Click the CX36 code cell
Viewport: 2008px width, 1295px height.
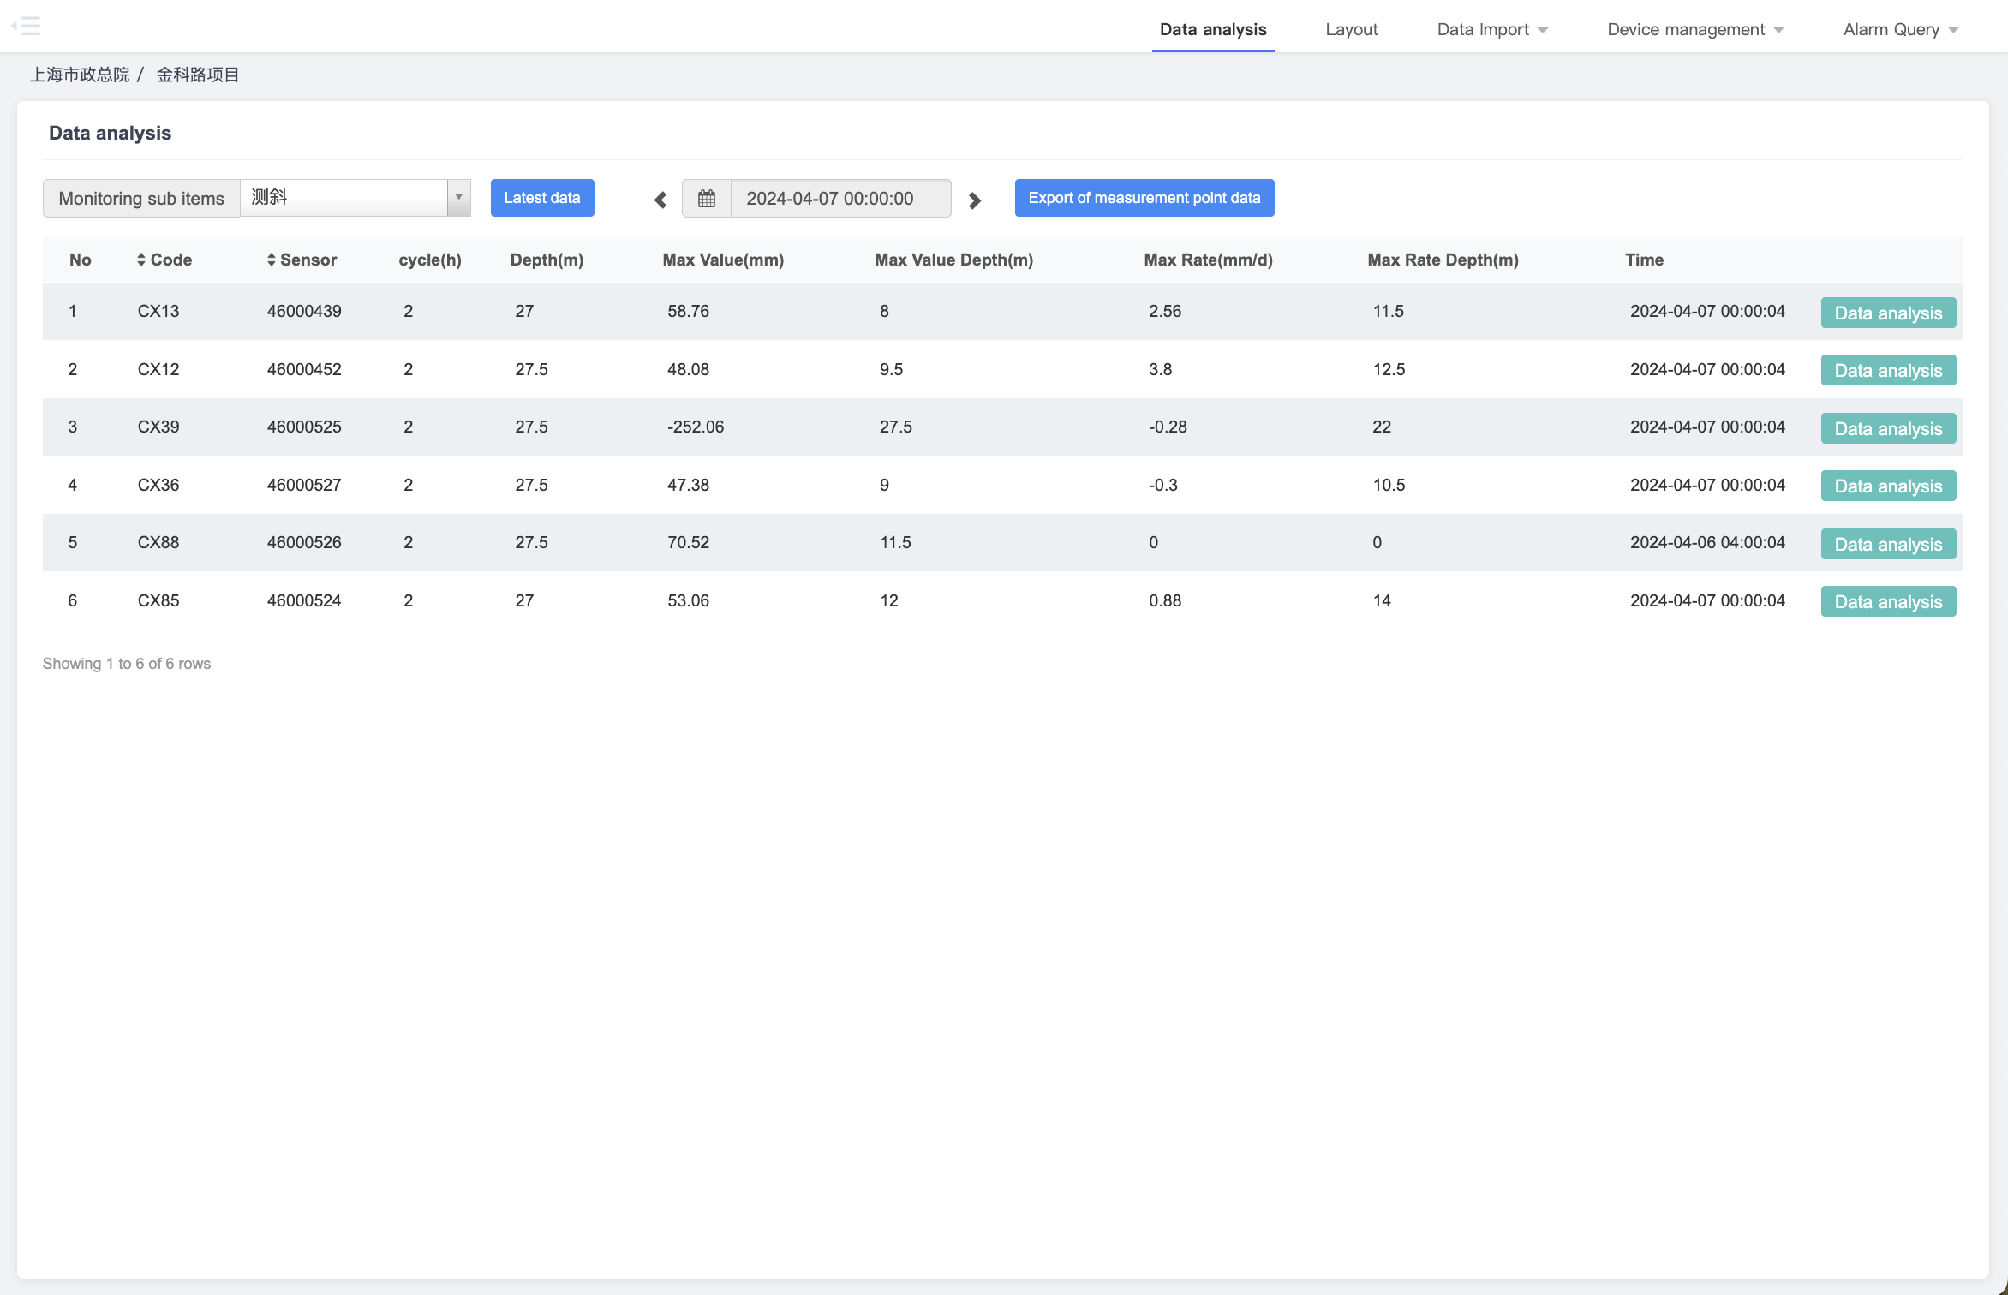point(158,485)
